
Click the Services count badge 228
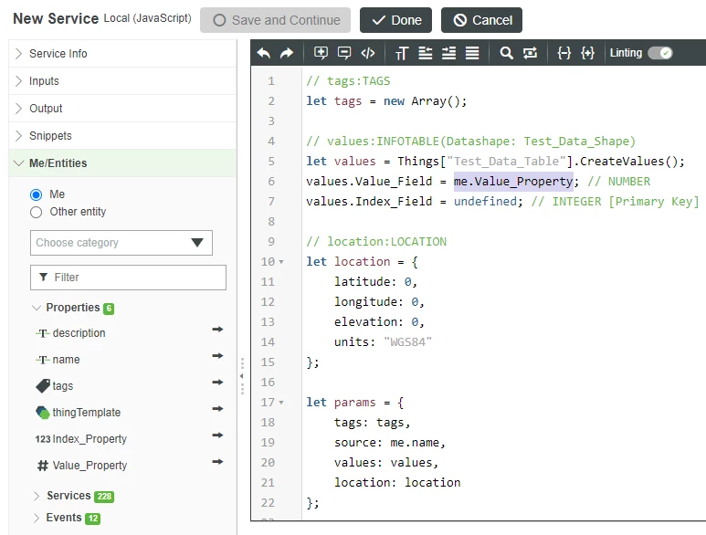pos(104,497)
